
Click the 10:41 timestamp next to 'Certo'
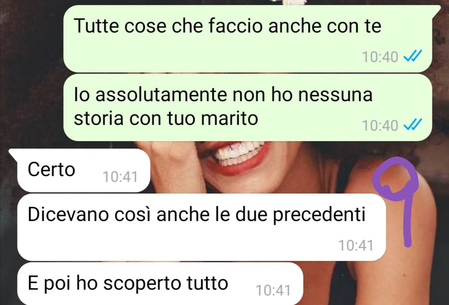tap(120, 176)
